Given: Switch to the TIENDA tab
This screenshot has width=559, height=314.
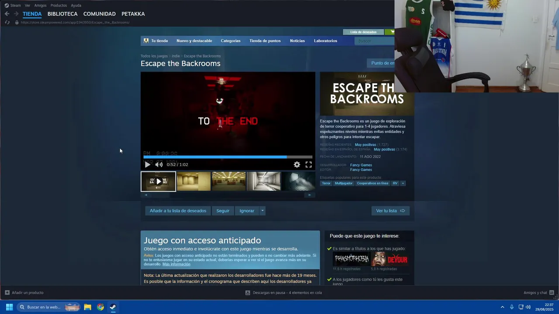Looking at the screenshot, I should 32,14.
